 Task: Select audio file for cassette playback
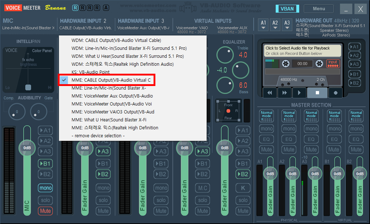pyautogui.click(x=302, y=51)
